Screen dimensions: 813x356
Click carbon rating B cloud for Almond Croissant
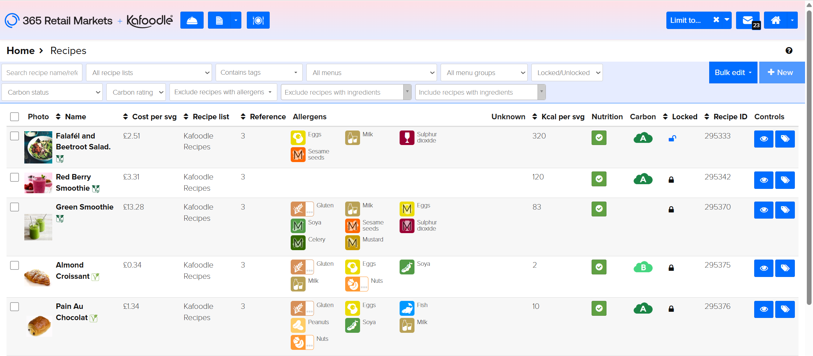coord(643,268)
